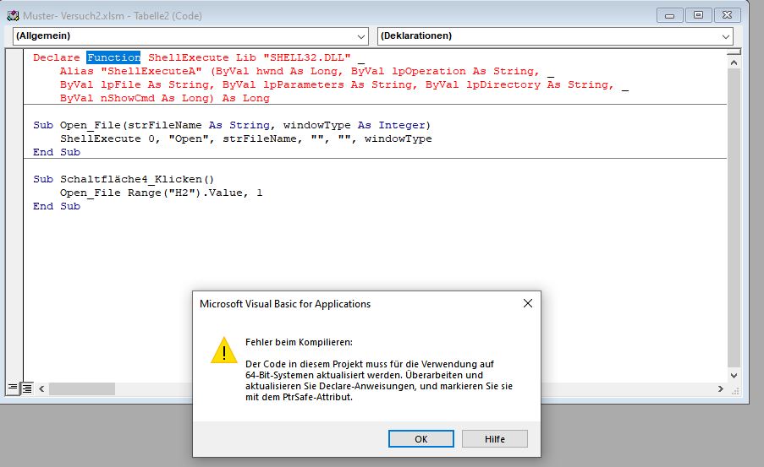Click OK in the compile error dialog
This screenshot has width=764, height=467.
click(x=421, y=439)
